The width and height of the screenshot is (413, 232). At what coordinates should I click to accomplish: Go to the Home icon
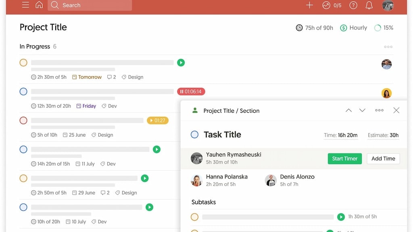(x=39, y=5)
